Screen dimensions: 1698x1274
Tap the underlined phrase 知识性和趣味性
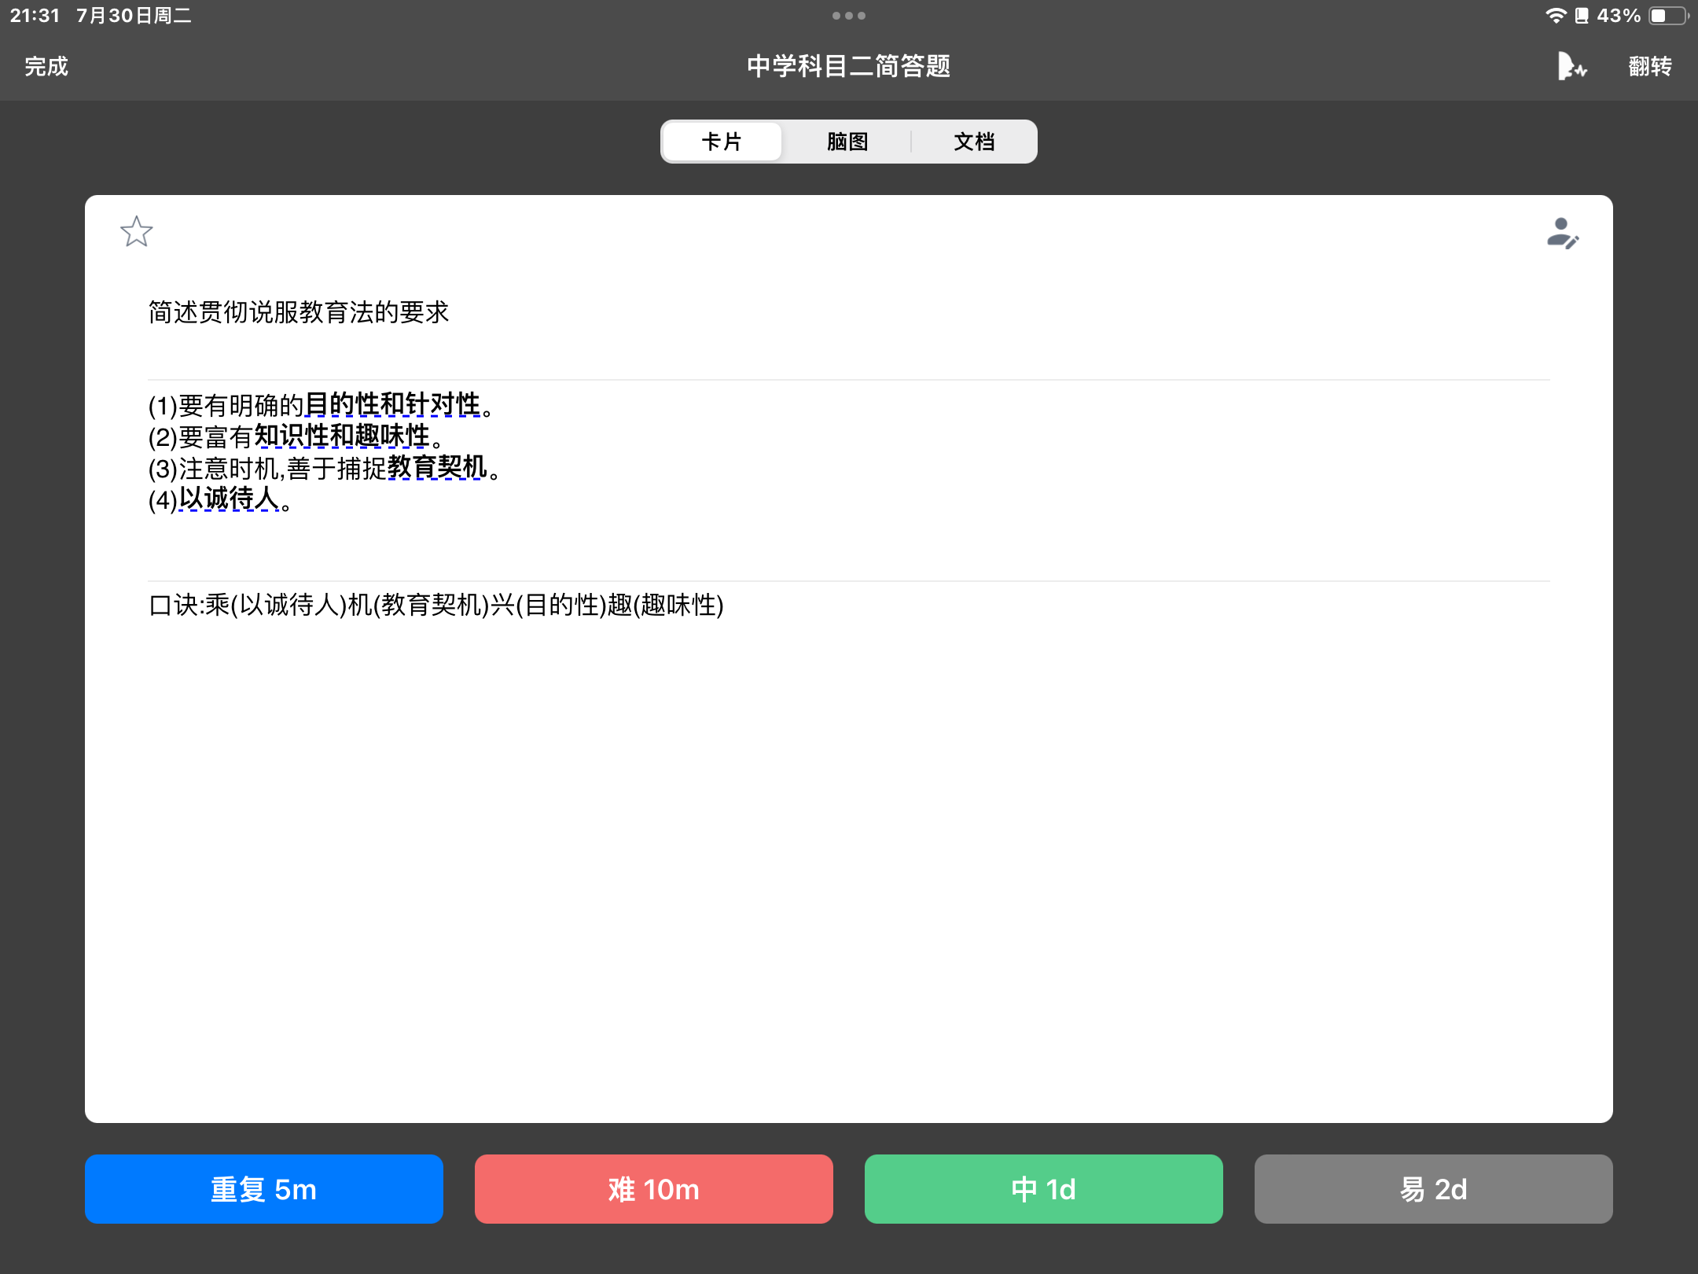(x=342, y=436)
